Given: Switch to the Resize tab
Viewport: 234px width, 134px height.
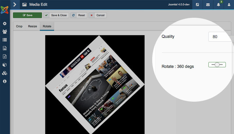Looking at the screenshot, I should click(x=32, y=26).
